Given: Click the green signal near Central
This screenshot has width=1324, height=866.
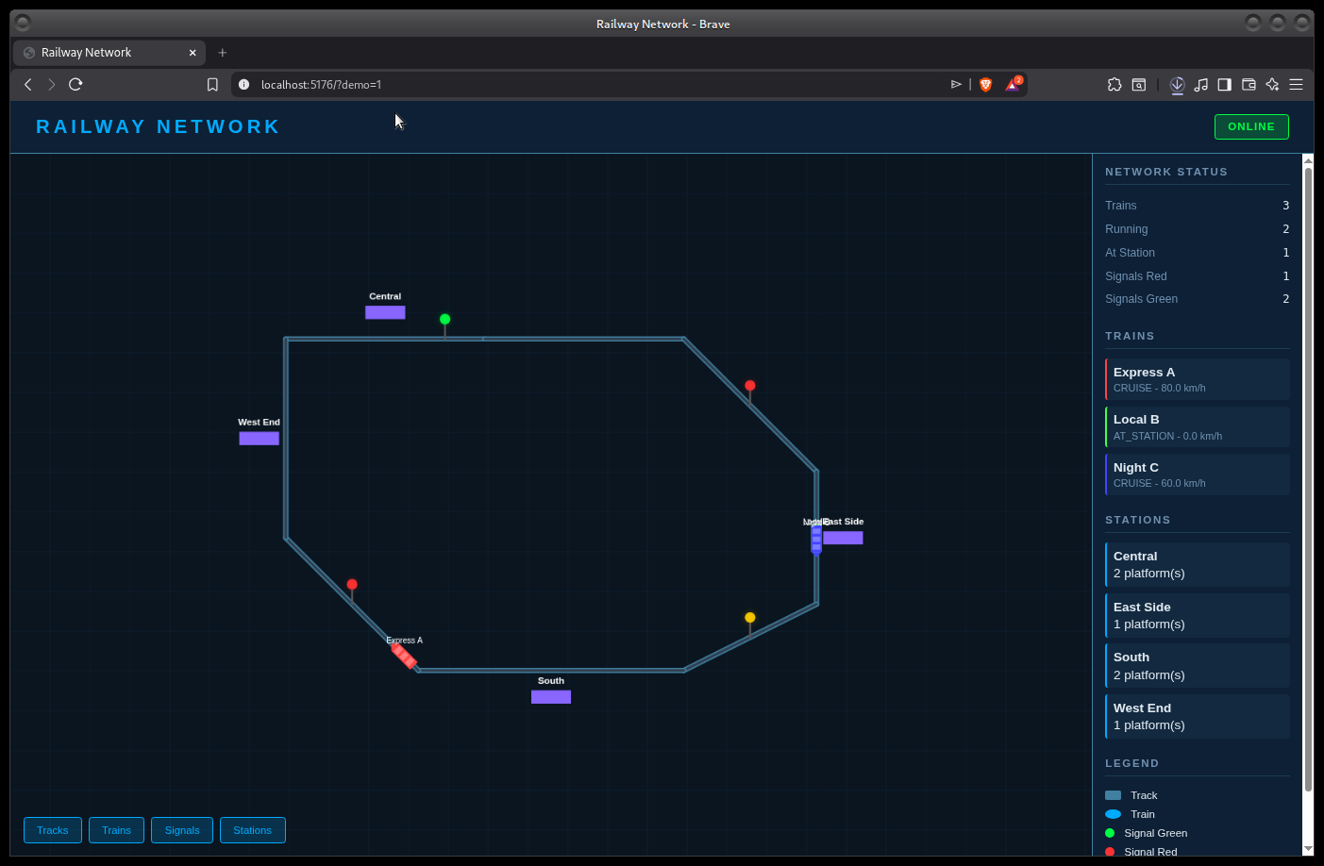Looking at the screenshot, I should click(445, 320).
